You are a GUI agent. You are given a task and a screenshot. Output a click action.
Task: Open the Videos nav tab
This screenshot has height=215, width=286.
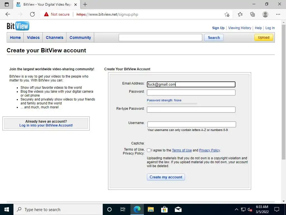click(x=33, y=38)
